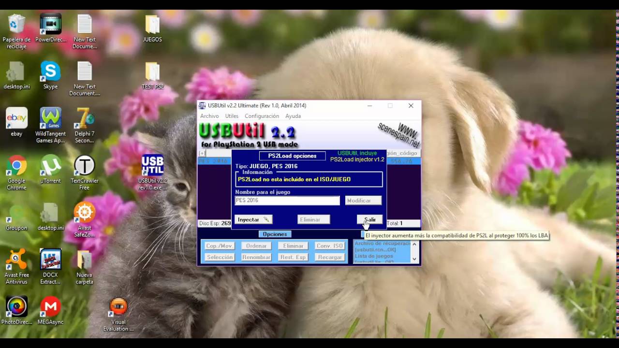Click the Selección button
619x348 pixels.
[220, 257]
